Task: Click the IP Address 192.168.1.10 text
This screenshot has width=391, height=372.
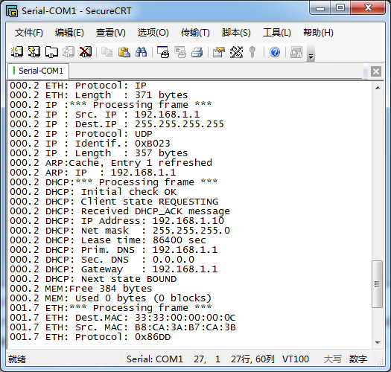Action: 153,221
